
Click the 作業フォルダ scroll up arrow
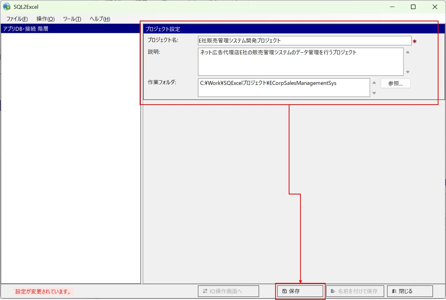pos(374,83)
